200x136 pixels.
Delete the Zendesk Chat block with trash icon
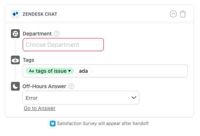click(183, 14)
